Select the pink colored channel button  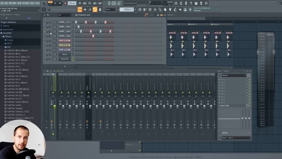click(64, 41)
